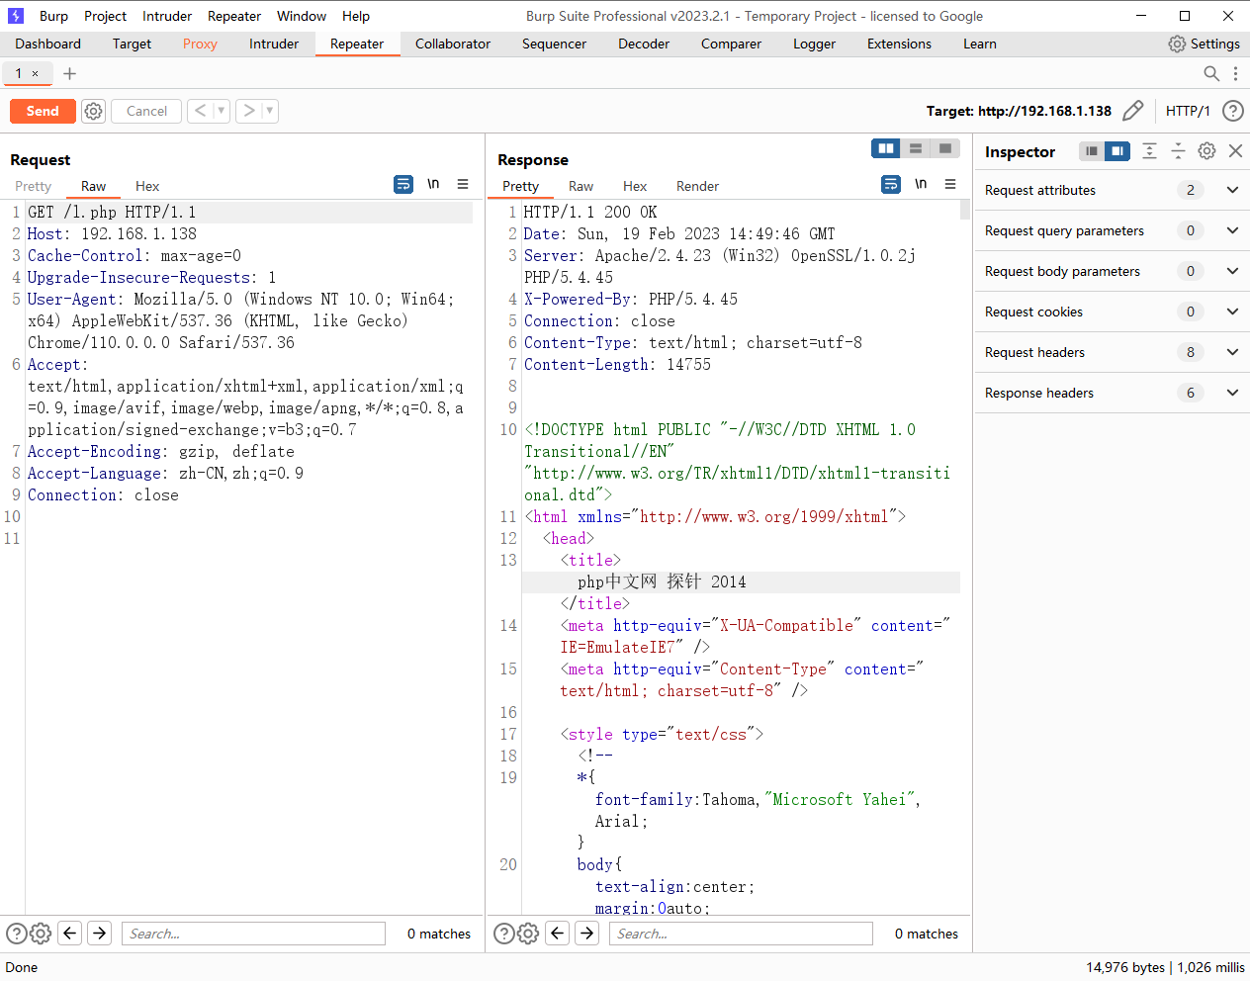Viewport: 1250px width, 981px height.
Task: Select side-by-side panel layout
Action: pyautogui.click(x=886, y=148)
